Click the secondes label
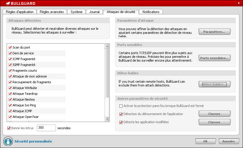Screen dimensions: 243x148 tap(64, 128)
